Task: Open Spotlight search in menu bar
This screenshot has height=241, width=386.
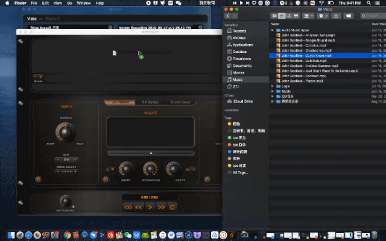Action: [369, 3]
